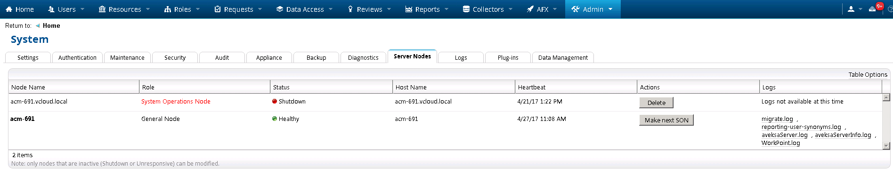Viewport: 893px width, 176px height.
Task: Click the Logs column header
Action: pyautogui.click(x=821, y=87)
